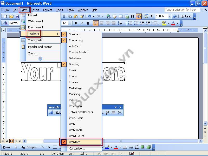The height and width of the screenshot is (156, 208).
Task: Click the WordArt Vertical Text icon
Action: [108, 113]
